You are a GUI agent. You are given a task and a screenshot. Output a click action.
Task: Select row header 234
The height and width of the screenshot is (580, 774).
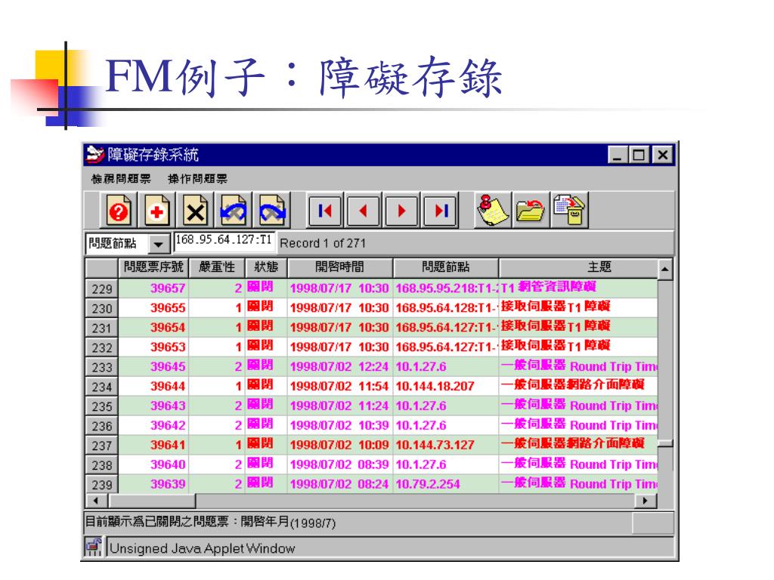tap(102, 387)
